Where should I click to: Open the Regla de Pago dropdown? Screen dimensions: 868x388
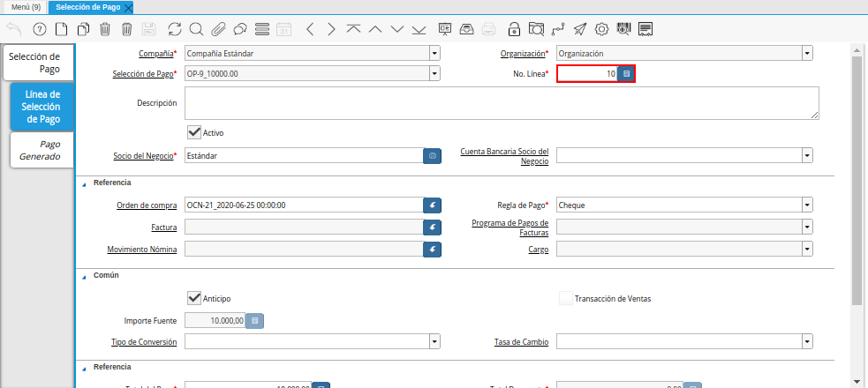(807, 205)
